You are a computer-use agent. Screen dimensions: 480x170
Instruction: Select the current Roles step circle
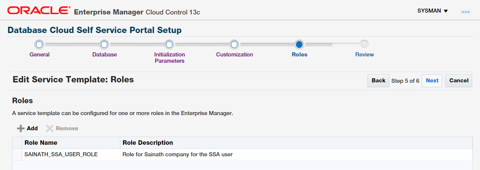(x=299, y=45)
